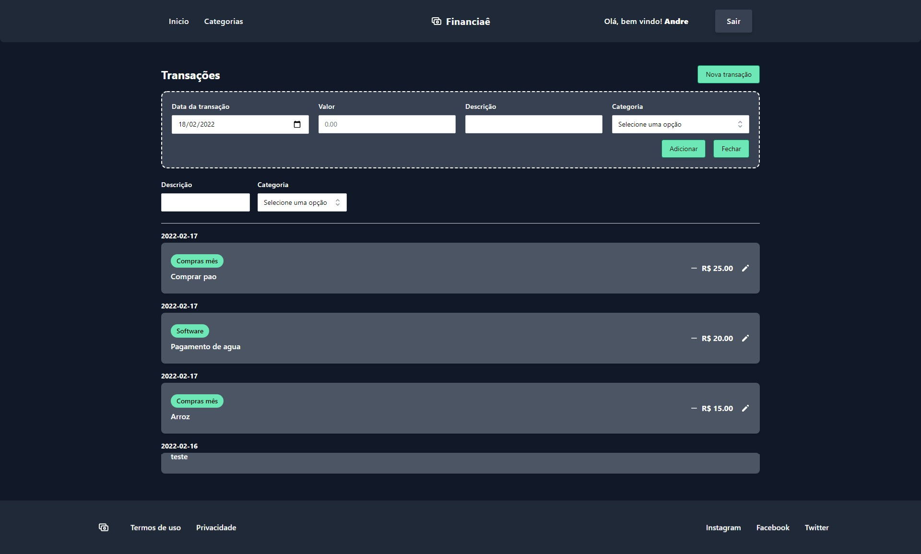Click the money icon in the footer
This screenshot has width=921, height=554.
click(x=104, y=527)
